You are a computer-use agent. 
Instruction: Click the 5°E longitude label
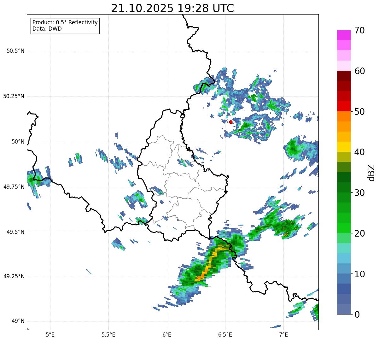click(x=50, y=334)
